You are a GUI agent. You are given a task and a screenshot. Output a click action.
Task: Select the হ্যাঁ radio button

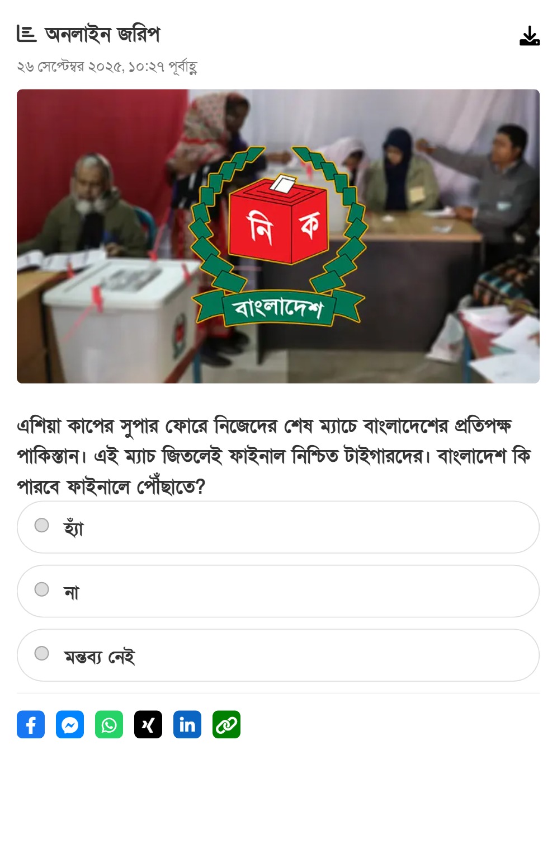pos(42,525)
